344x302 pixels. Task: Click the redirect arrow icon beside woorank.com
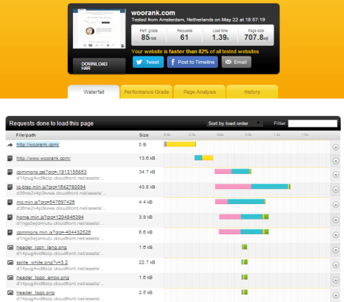[10, 145]
